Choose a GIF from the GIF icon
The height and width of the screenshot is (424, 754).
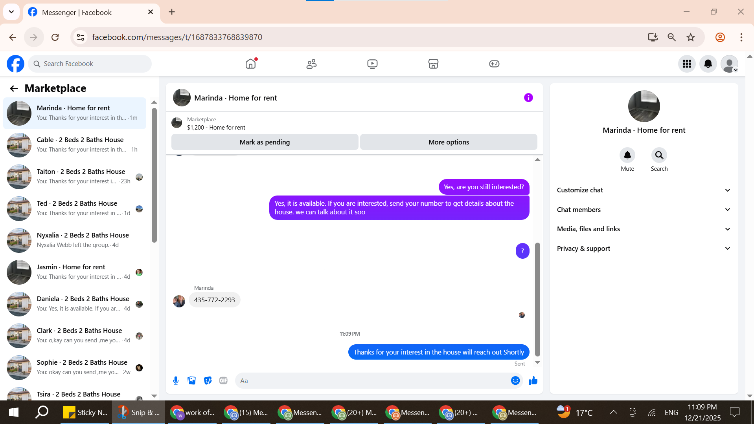[223, 380]
